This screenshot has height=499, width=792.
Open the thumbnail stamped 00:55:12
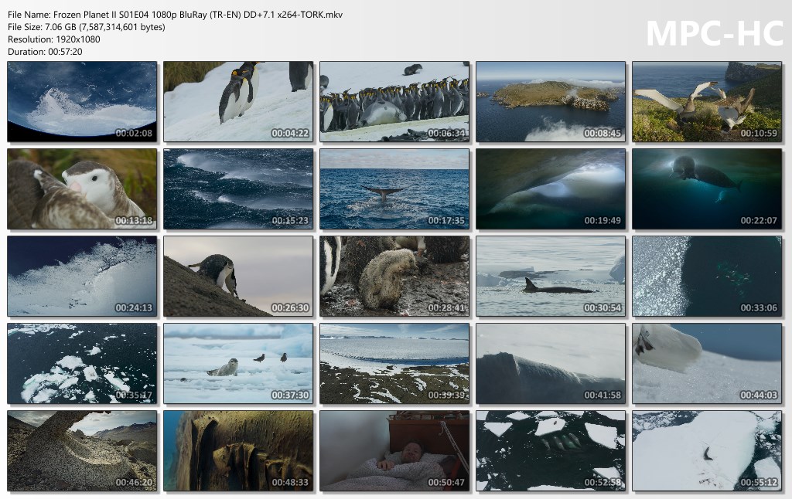[x=707, y=450]
